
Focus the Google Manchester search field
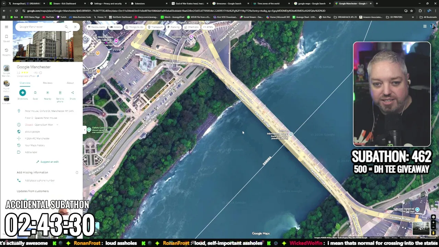39,27
